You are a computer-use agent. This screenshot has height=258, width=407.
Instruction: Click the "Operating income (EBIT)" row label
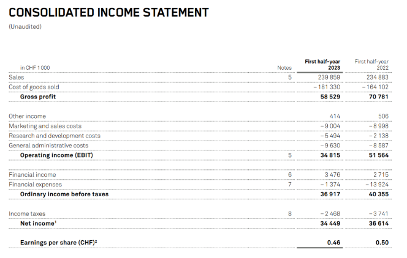(56, 155)
